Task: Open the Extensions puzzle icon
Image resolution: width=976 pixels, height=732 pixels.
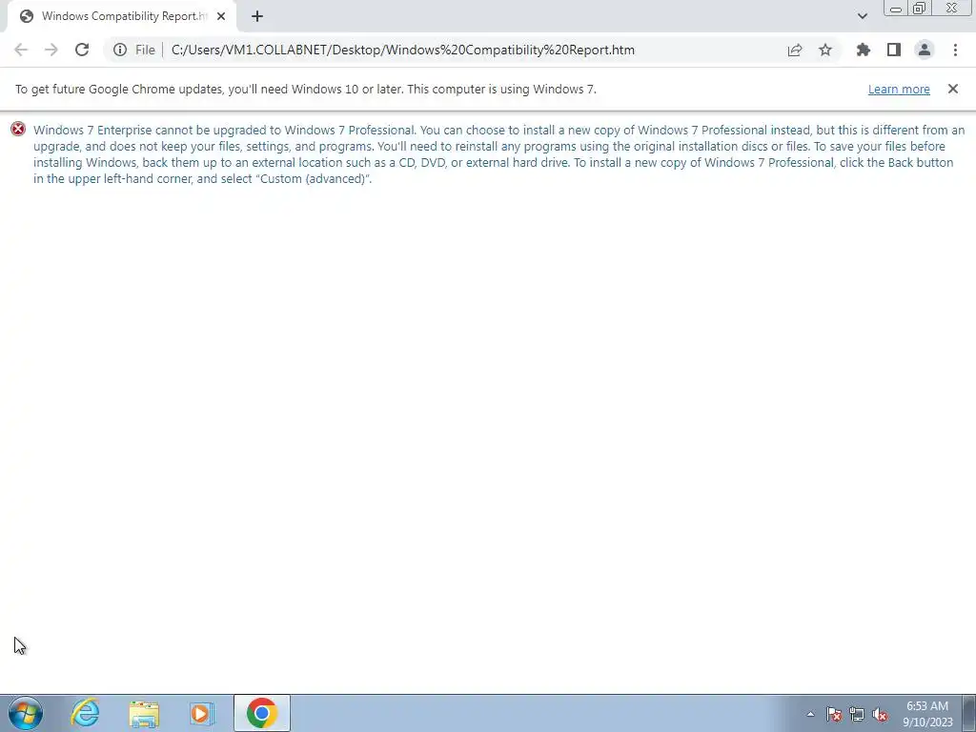Action: click(x=864, y=50)
